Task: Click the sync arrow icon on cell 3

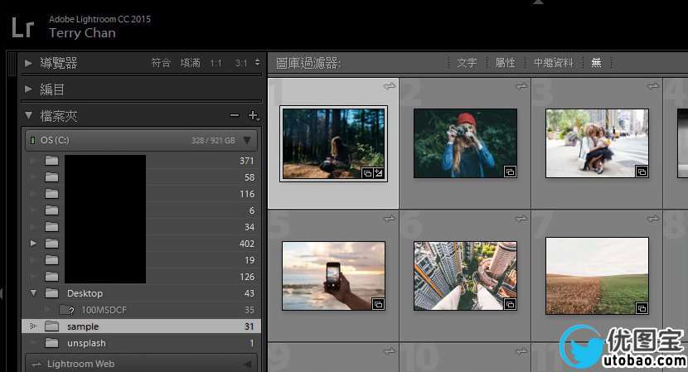Action: coord(653,86)
